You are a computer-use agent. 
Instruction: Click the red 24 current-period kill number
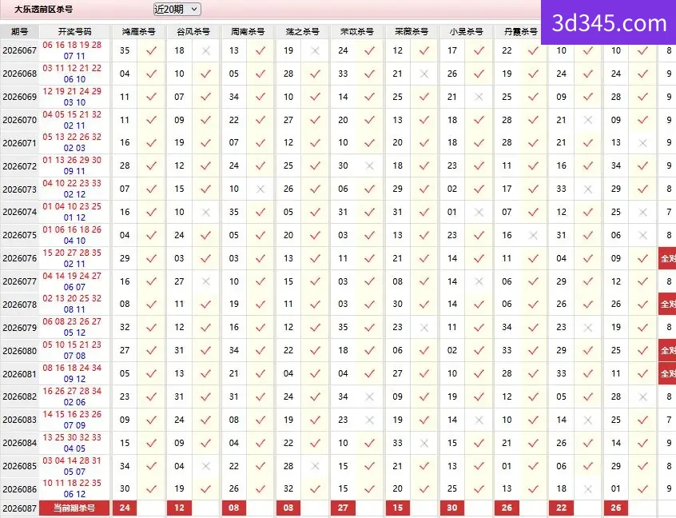[125, 508]
